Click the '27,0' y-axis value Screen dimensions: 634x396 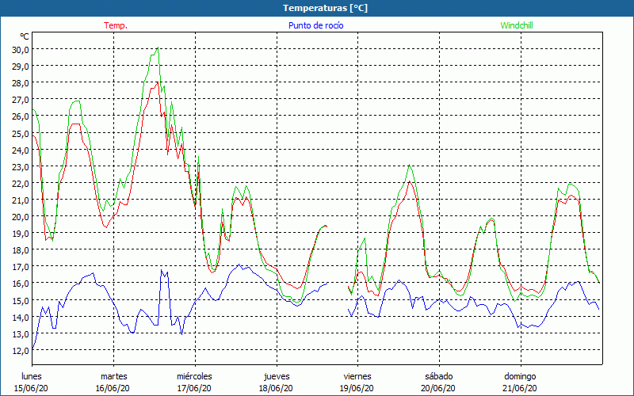pyautogui.click(x=21, y=101)
